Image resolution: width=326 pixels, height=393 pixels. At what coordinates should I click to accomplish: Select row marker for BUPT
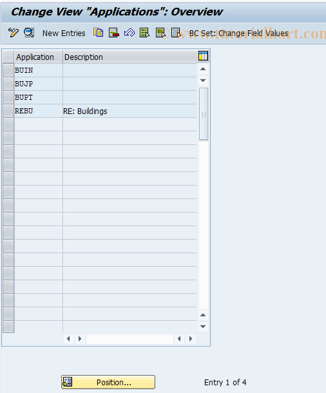8,97
